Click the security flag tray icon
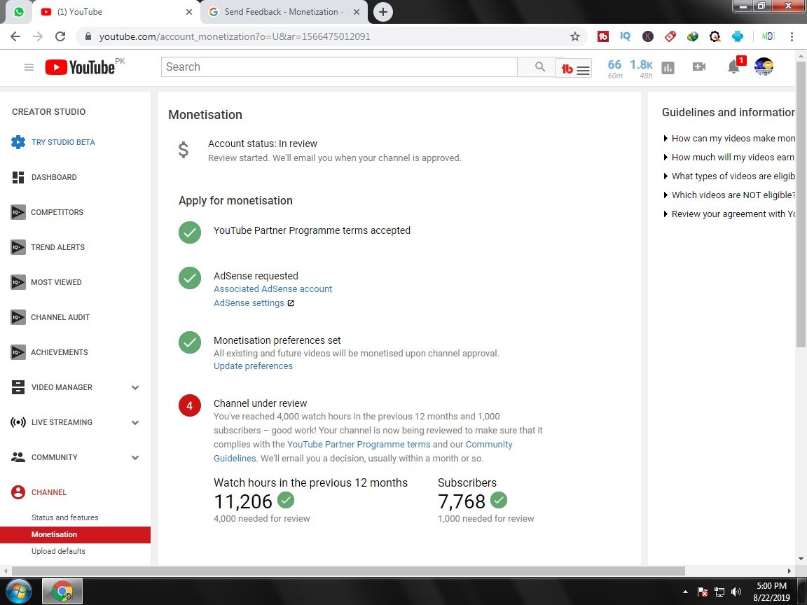The width and height of the screenshot is (807, 605). pos(703,592)
